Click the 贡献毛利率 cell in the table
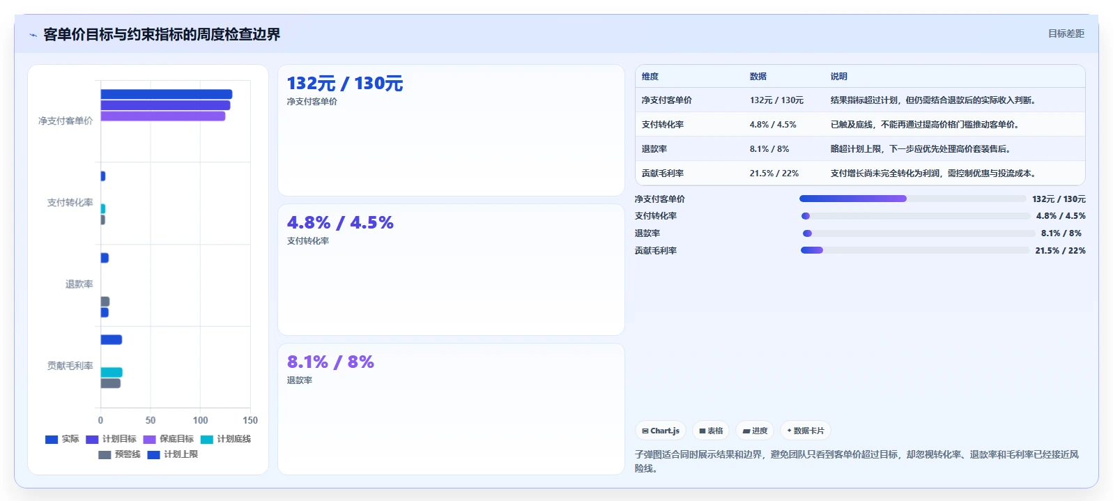The height and width of the screenshot is (501, 1113). click(x=663, y=174)
